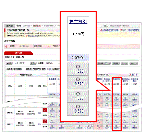Click the 6月11日(火) date in 選択便情報

pos(24,46)
